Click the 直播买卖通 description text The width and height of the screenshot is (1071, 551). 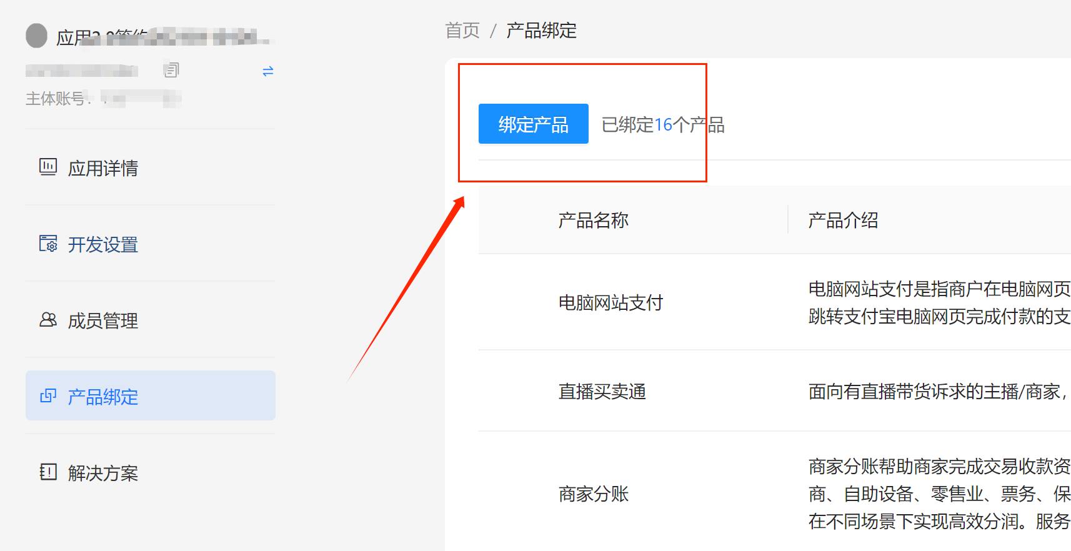coord(939,391)
